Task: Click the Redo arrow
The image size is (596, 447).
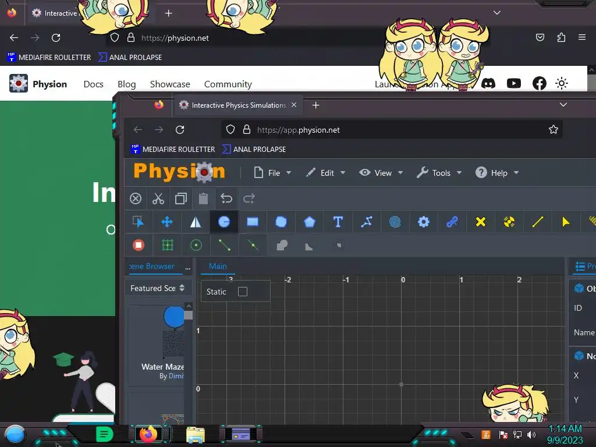Action: 249,198
